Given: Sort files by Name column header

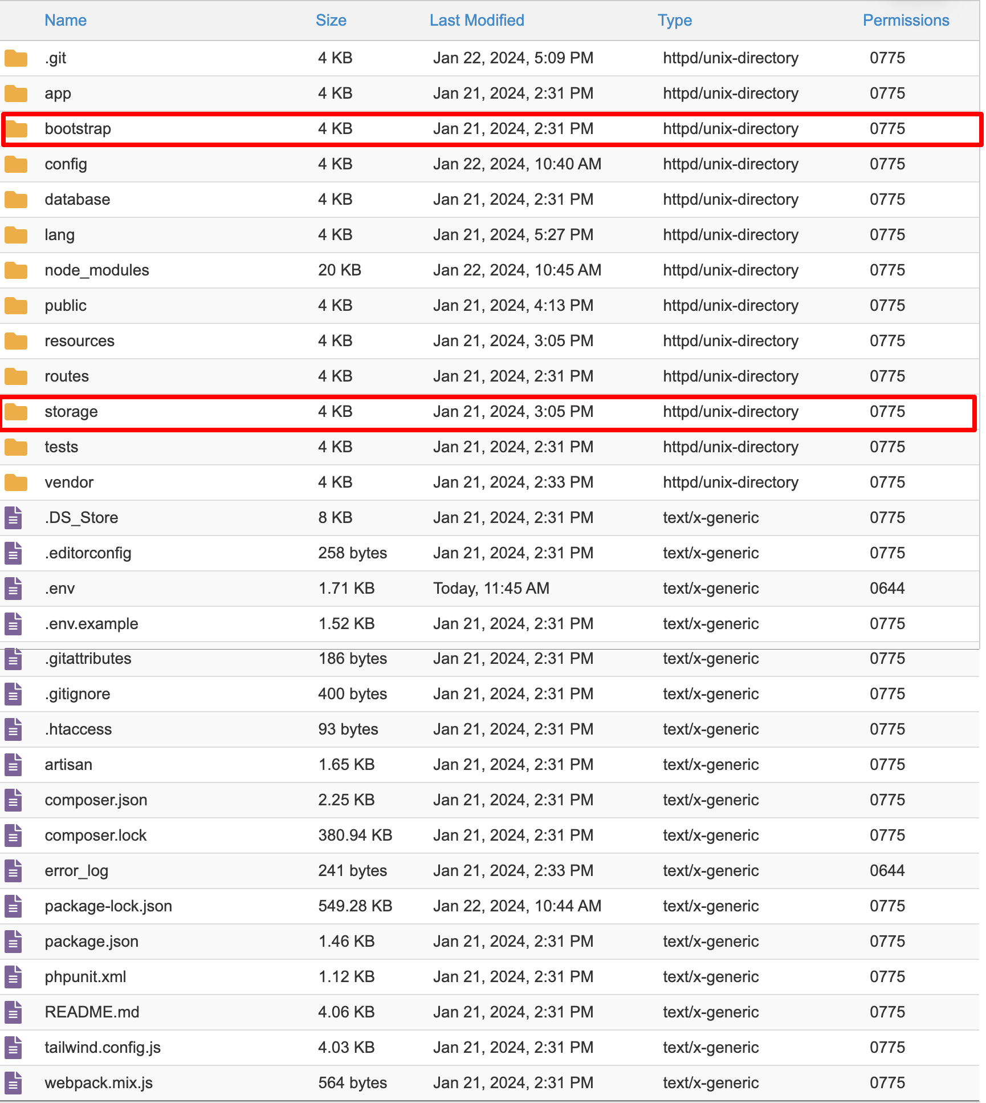Looking at the screenshot, I should tap(66, 21).
